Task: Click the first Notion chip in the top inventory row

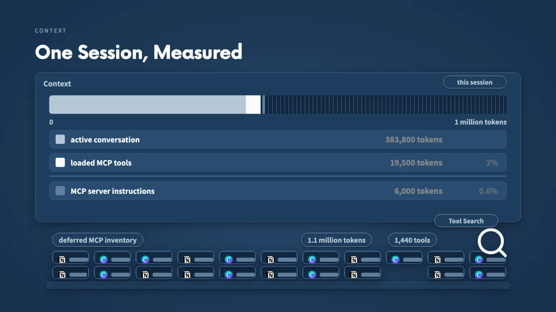Action: coord(71,258)
